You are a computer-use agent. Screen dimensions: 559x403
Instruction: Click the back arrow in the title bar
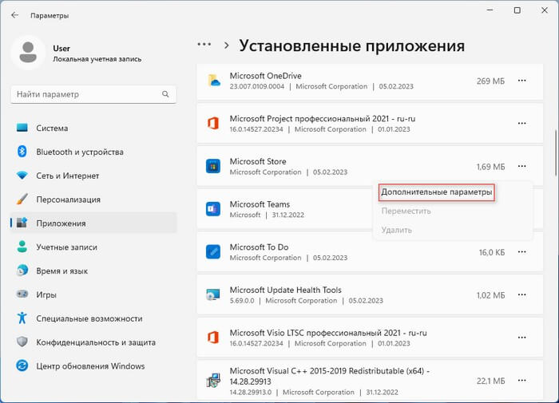click(14, 15)
